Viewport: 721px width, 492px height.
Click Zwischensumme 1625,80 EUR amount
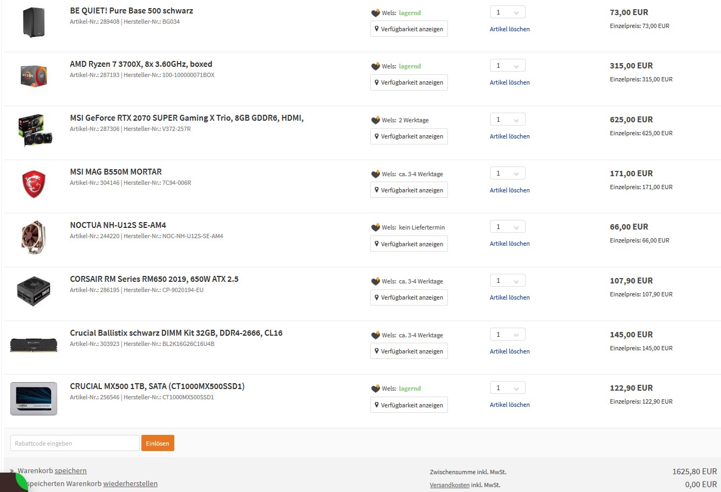point(695,472)
